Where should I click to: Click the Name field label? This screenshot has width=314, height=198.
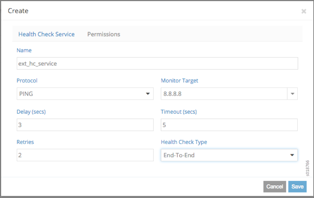tap(24, 50)
